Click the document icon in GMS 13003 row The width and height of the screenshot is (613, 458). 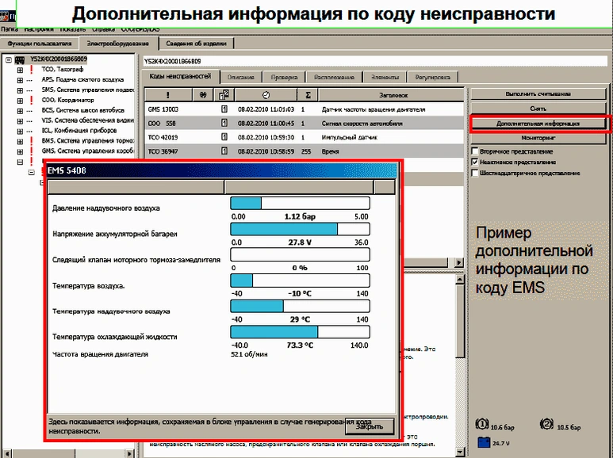224,109
